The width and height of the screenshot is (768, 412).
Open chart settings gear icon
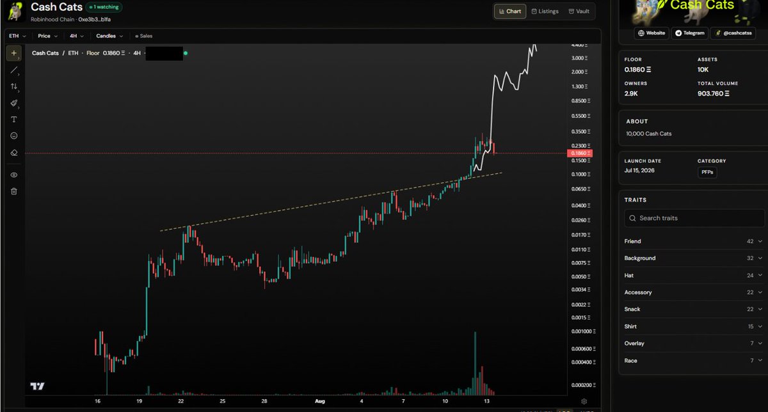tap(584, 400)
